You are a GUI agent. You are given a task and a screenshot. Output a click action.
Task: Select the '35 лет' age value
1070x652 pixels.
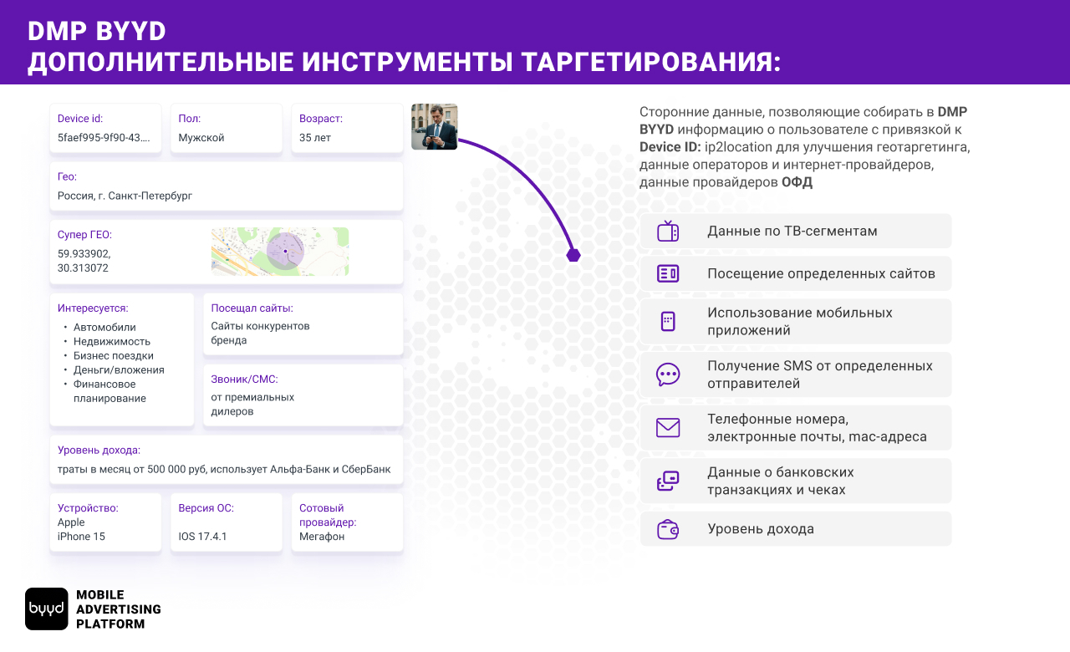coord(315,137)
